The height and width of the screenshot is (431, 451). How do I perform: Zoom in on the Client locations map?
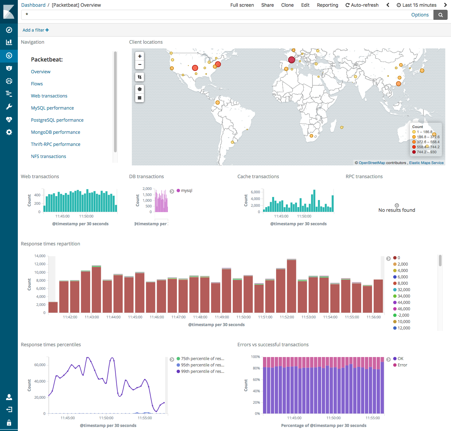point(140,56)
